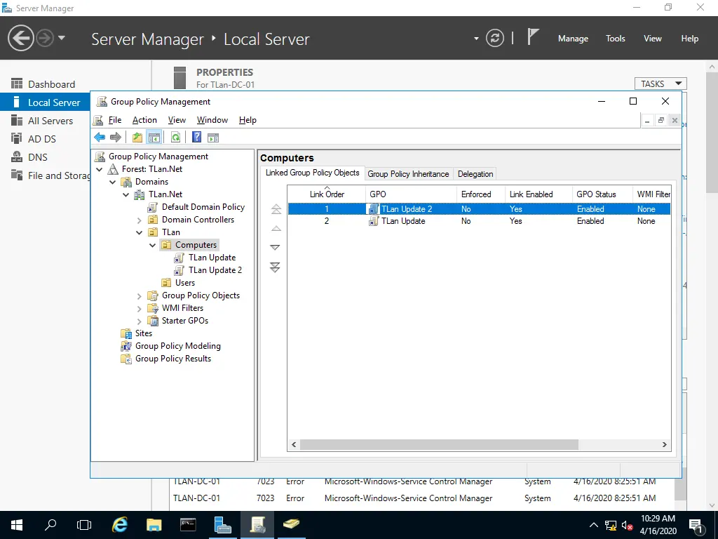
Task: Open File Explorer from taskbar
Action: point(154,525)
